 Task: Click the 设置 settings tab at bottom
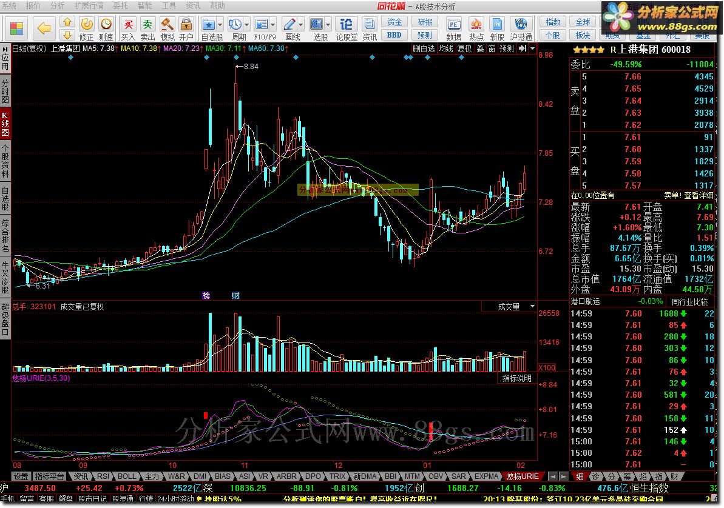20,476
